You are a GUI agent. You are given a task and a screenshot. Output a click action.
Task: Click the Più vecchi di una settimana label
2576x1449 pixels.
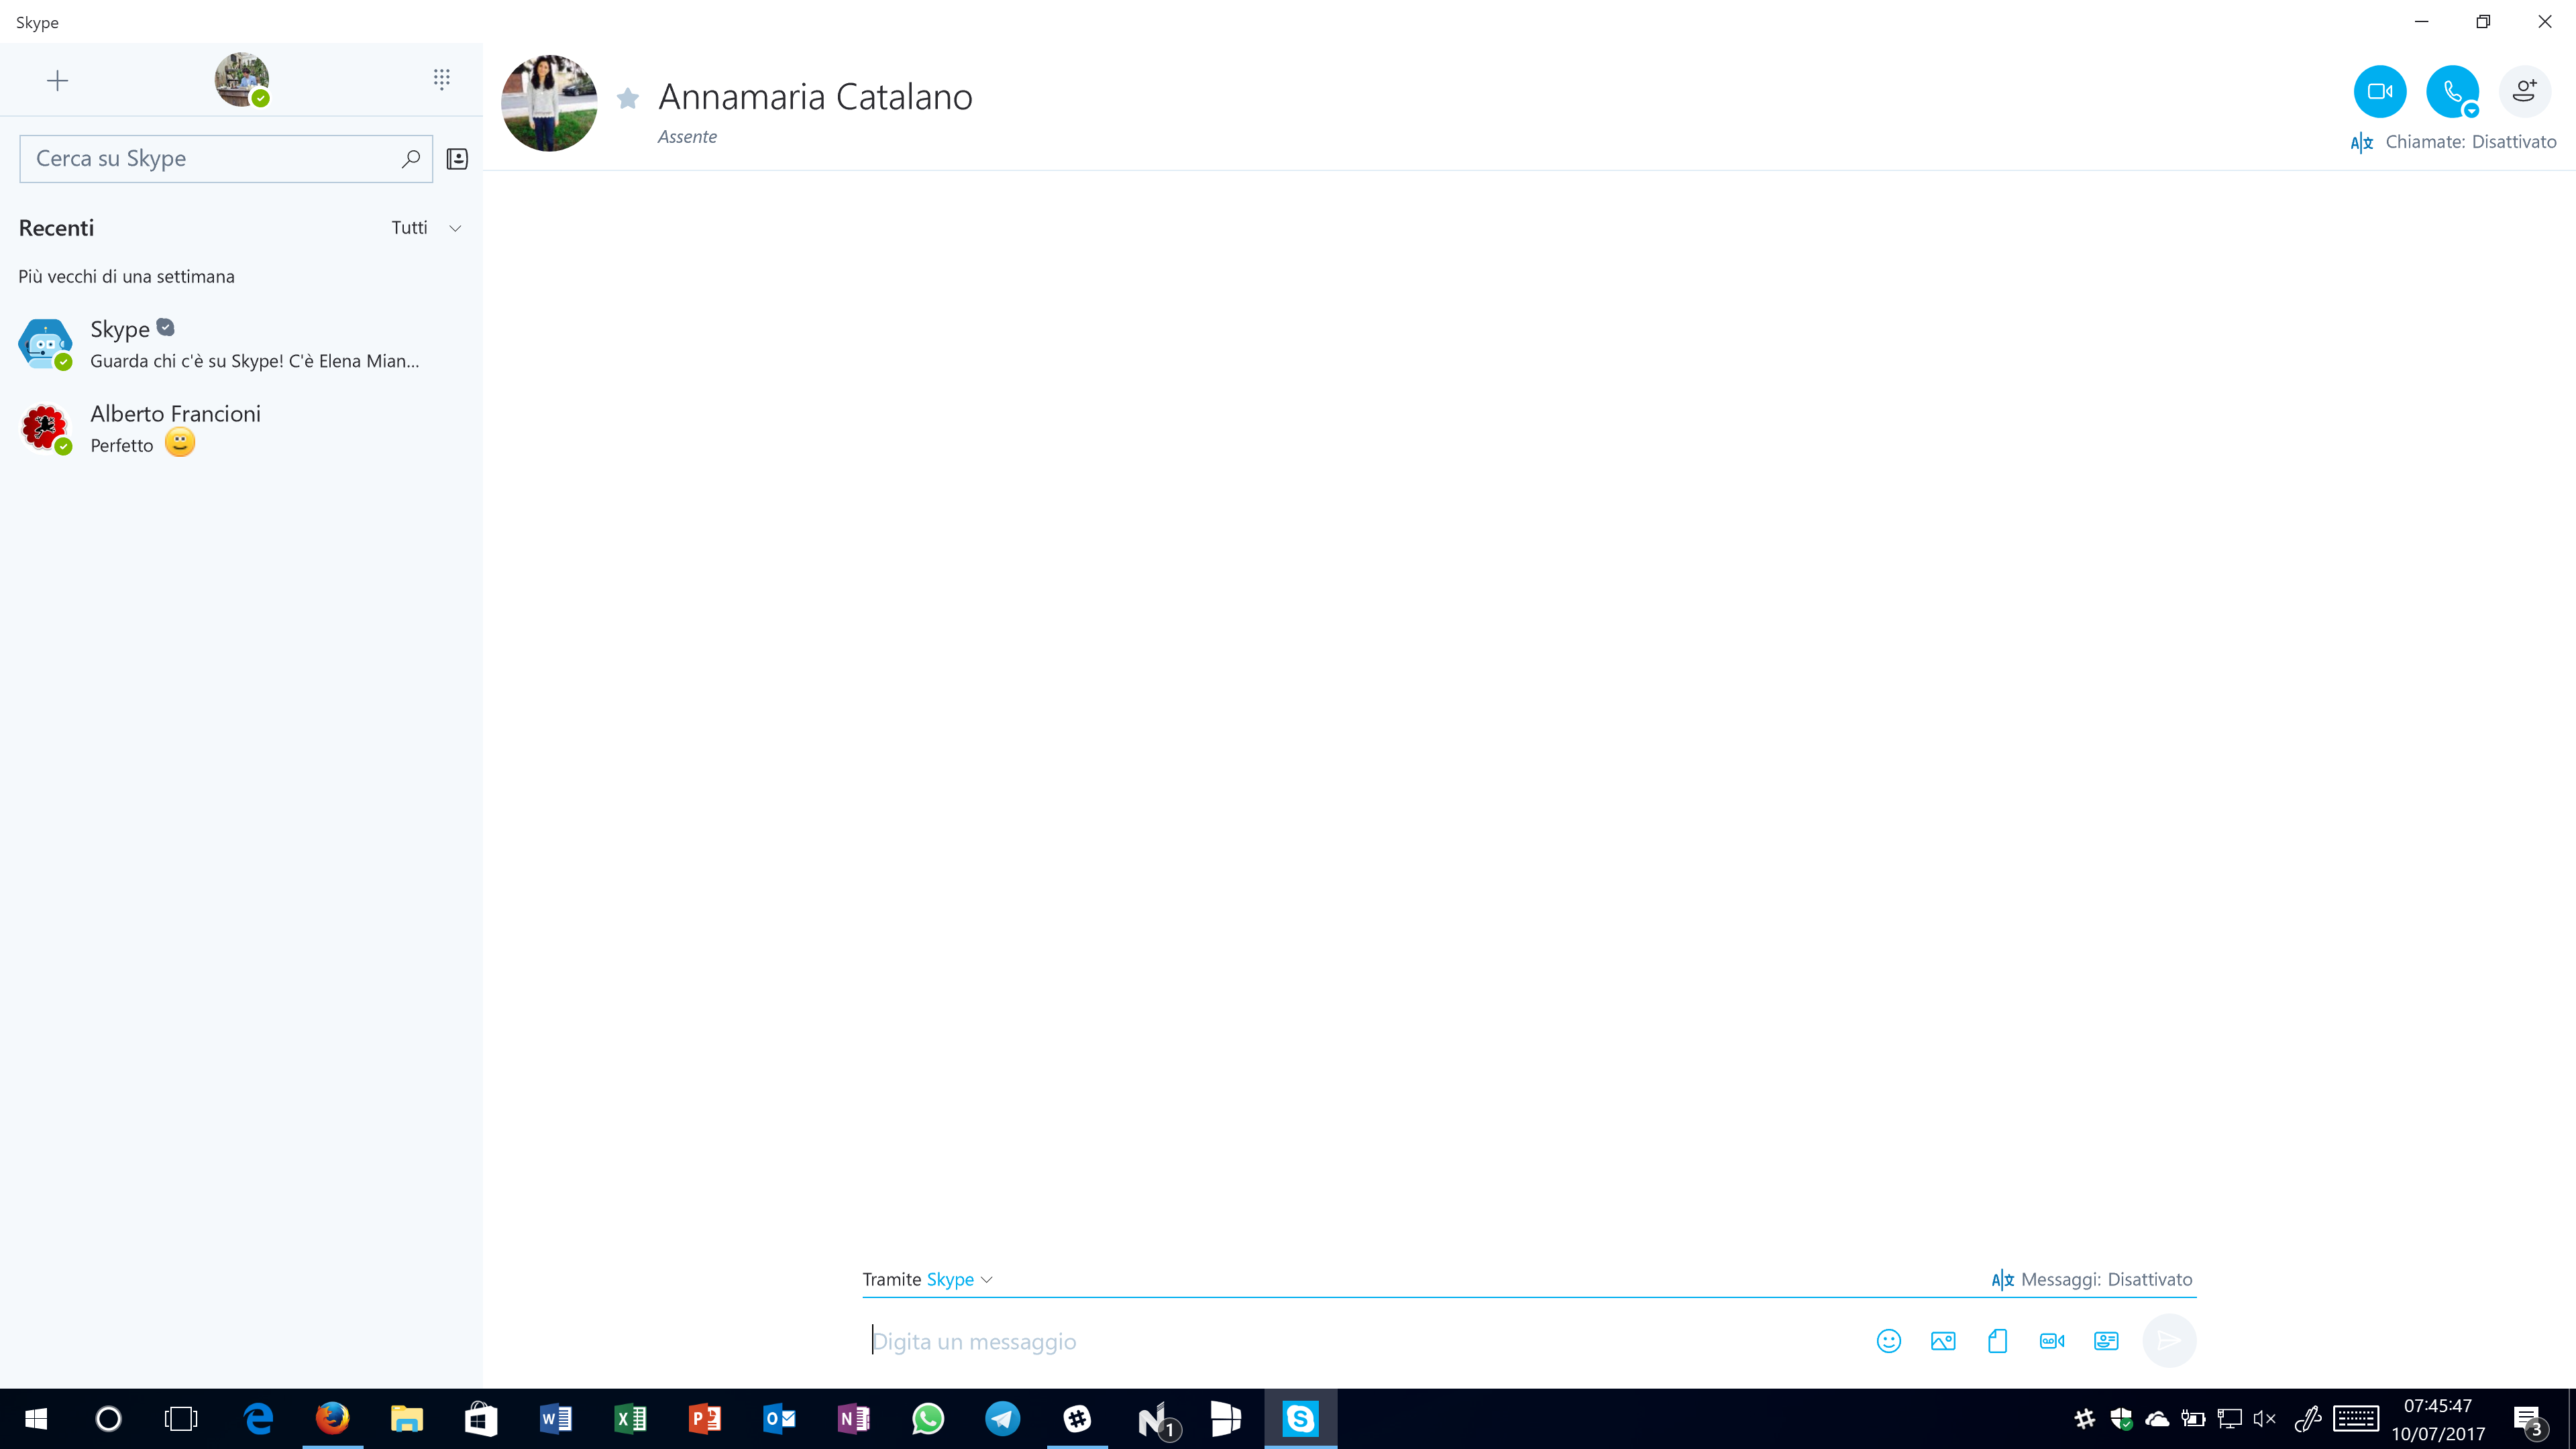click(x=126, y=276)
